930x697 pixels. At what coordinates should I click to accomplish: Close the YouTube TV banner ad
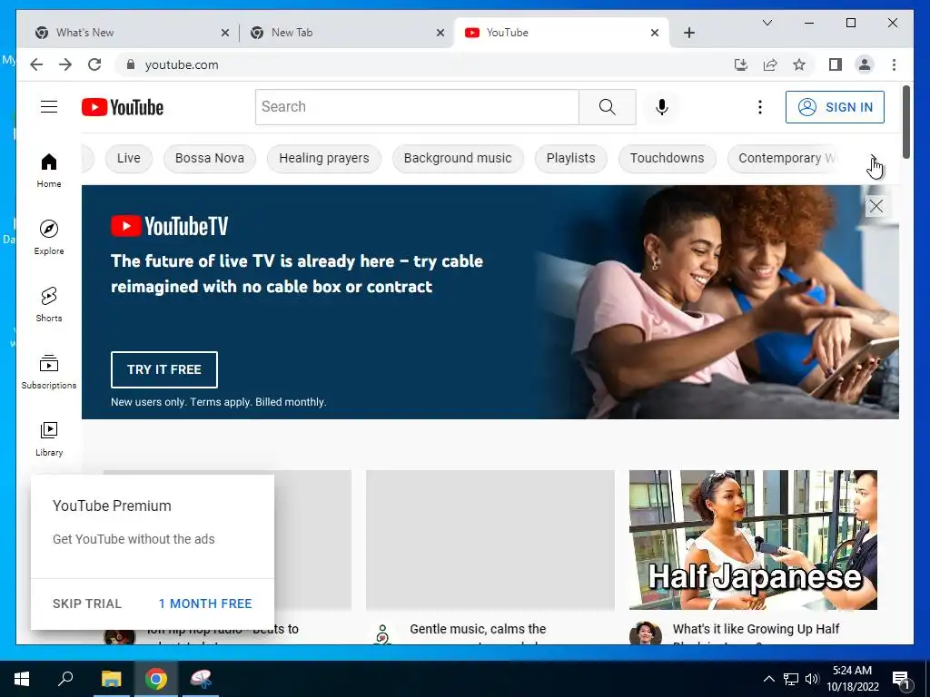click(x=876, y=206)
